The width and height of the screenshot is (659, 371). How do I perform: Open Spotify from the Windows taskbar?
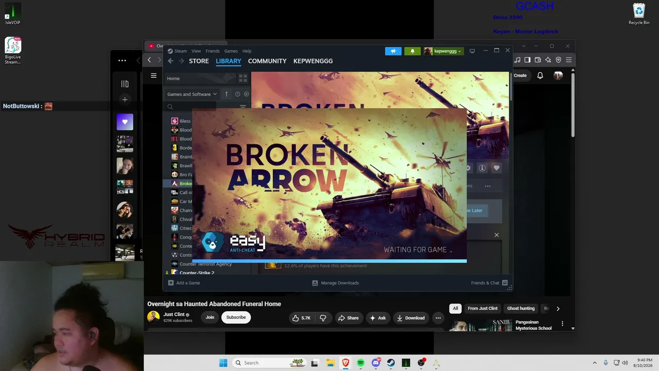click(x=360, y=363)
